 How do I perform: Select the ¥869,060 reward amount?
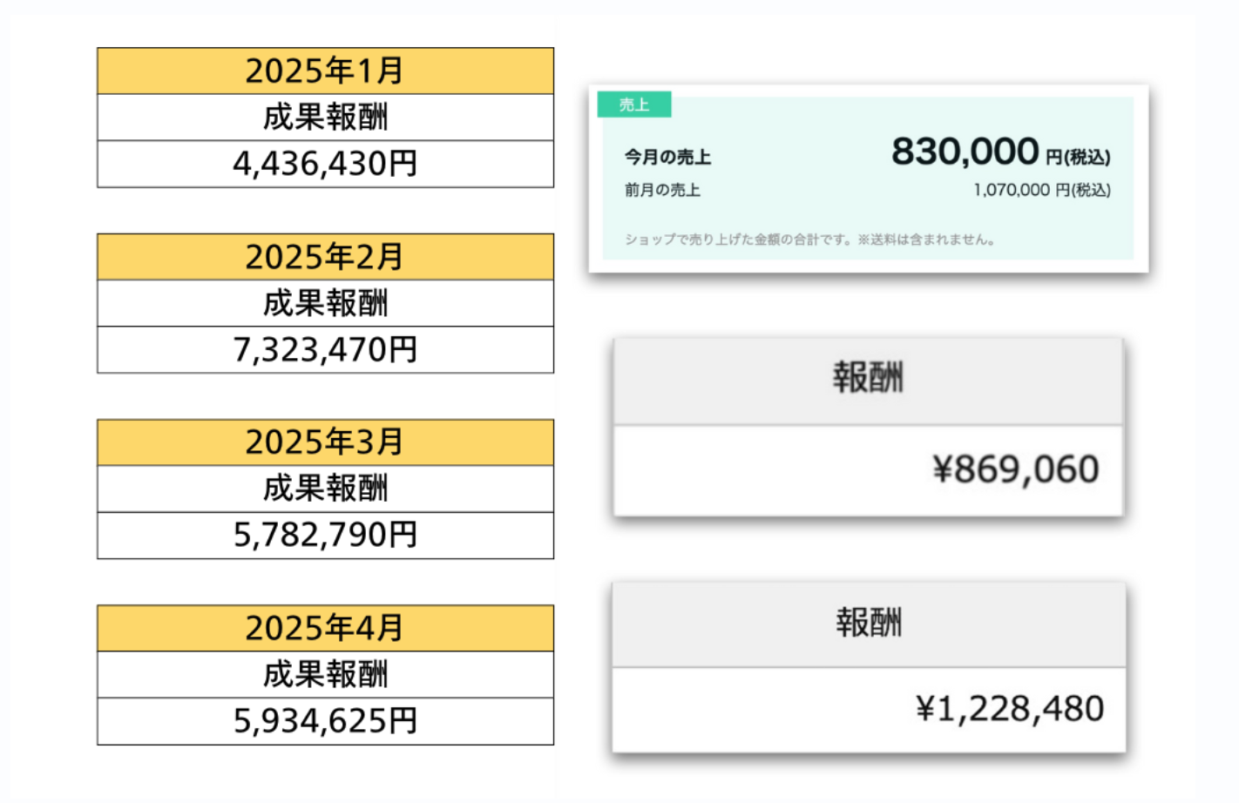coord(1015,469)
